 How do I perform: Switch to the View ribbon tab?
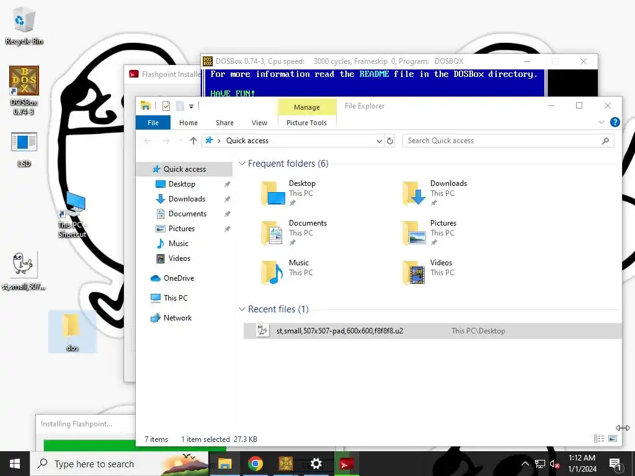(x=259, y=123)
